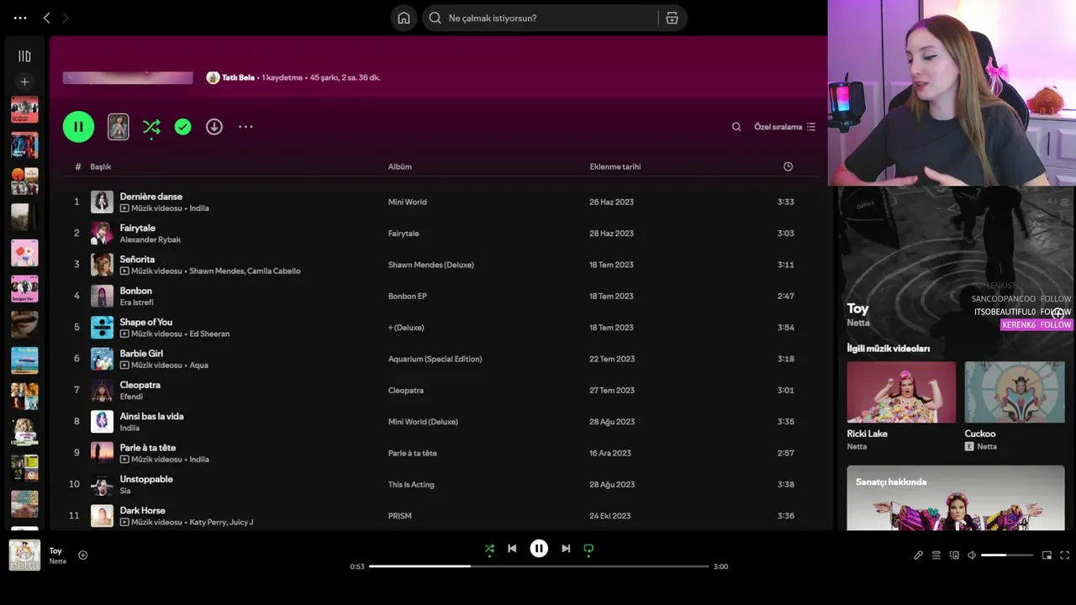Open the first playlist in the library sidebar

(24, 110)
